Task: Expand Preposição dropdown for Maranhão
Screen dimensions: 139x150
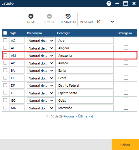Action: click(41, 108)
